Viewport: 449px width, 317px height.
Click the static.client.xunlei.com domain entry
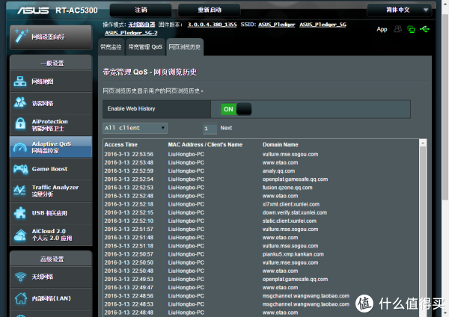point(289,221)
